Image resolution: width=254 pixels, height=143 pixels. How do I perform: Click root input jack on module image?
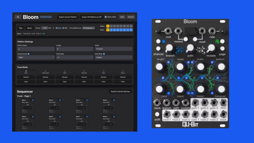[x=168, y=31]
